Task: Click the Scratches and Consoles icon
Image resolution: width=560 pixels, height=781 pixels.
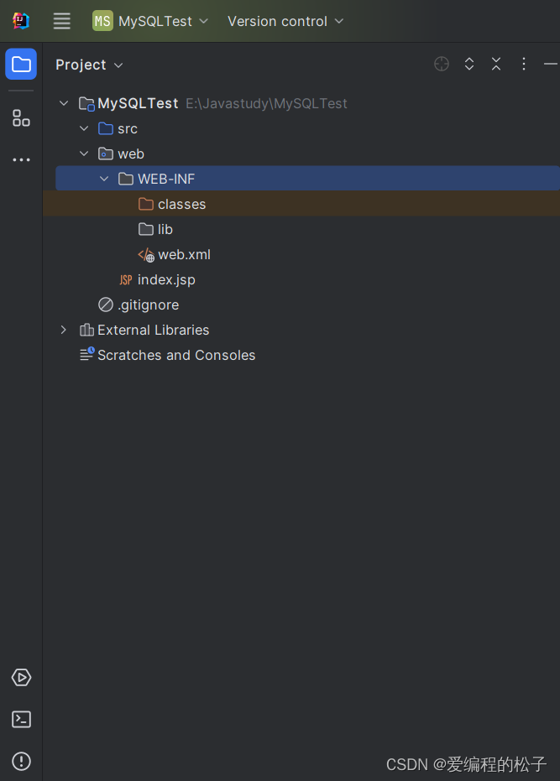Action: [x=87, y=355]
